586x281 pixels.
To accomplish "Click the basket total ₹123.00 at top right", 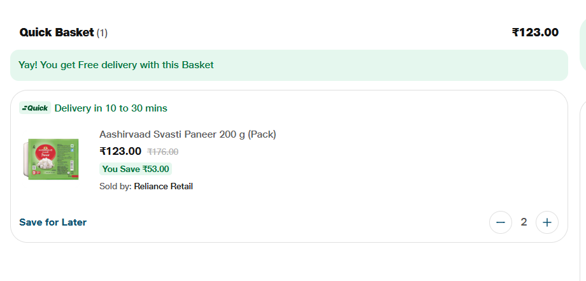I will tap(535, 32).
